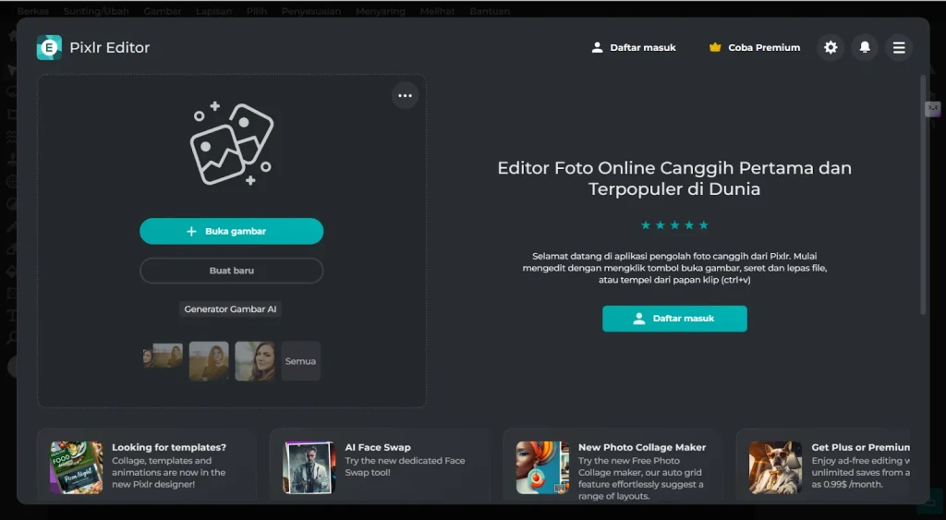Click the Buat baru button
Image resolution: width=946 pixels, height=520 pixels.
pyautogui.click(x=232, y=271)
